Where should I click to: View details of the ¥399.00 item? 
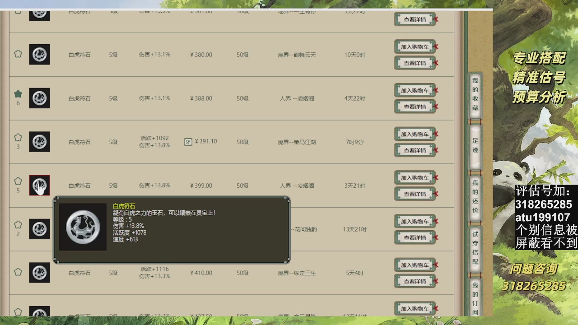tap(415, 194)
